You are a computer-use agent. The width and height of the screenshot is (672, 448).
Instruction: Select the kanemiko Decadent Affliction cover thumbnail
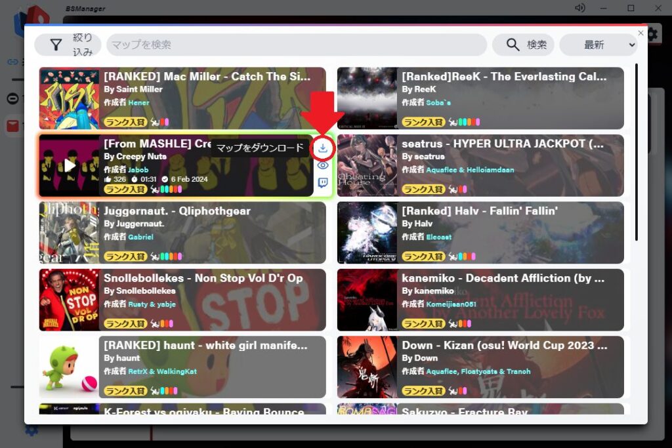(367, 300)
